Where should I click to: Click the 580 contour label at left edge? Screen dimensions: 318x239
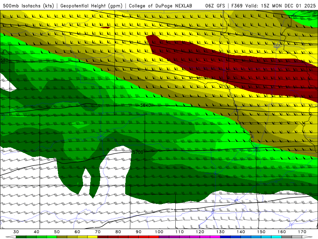point(4,61)
